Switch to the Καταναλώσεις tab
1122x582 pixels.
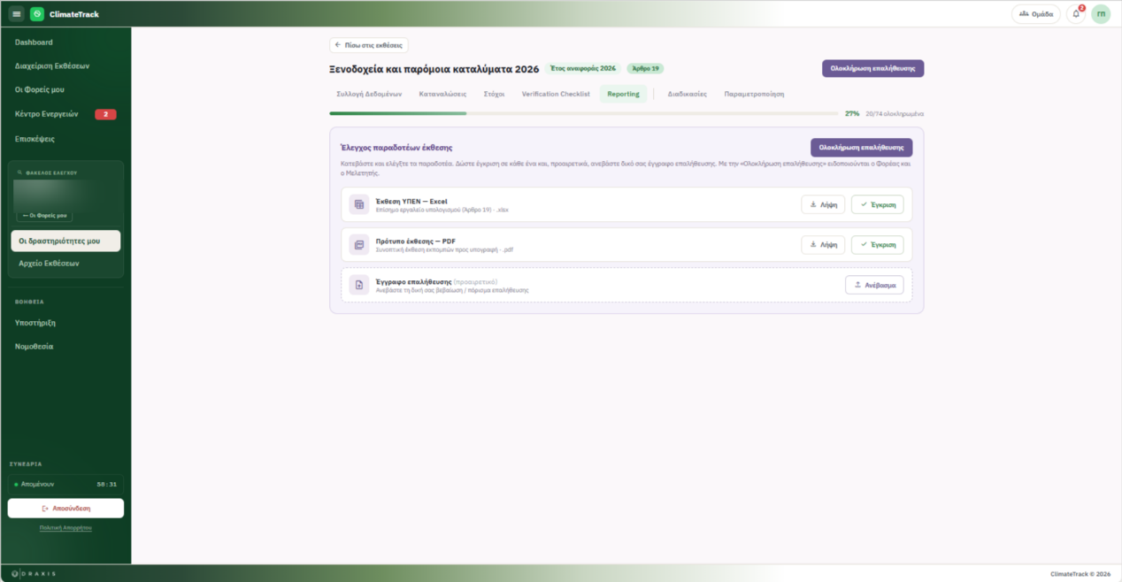pos(442,94)
